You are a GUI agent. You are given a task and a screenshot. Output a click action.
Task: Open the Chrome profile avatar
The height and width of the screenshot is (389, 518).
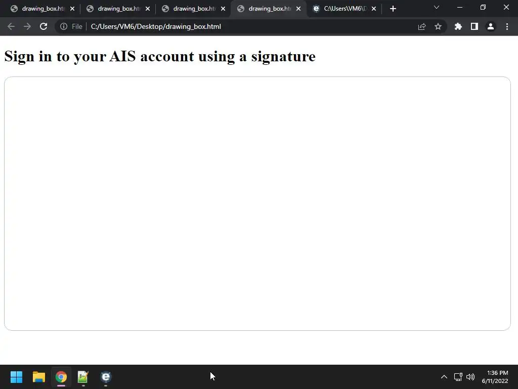point(491,26)
